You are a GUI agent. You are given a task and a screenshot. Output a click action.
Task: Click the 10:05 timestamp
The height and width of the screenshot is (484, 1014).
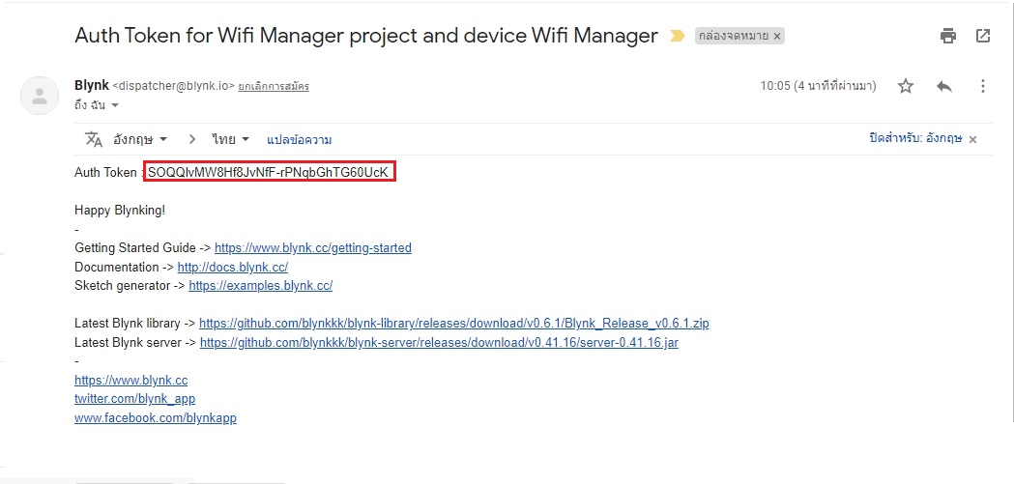click(818, 86)
